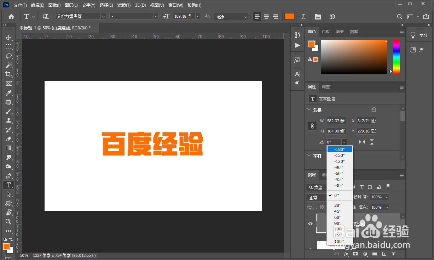Select the Hand tool
The image size is (434, 260).
tap(8, 213)
